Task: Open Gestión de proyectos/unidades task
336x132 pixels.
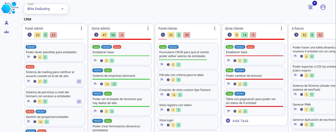Action: click(x=54, y=117)
